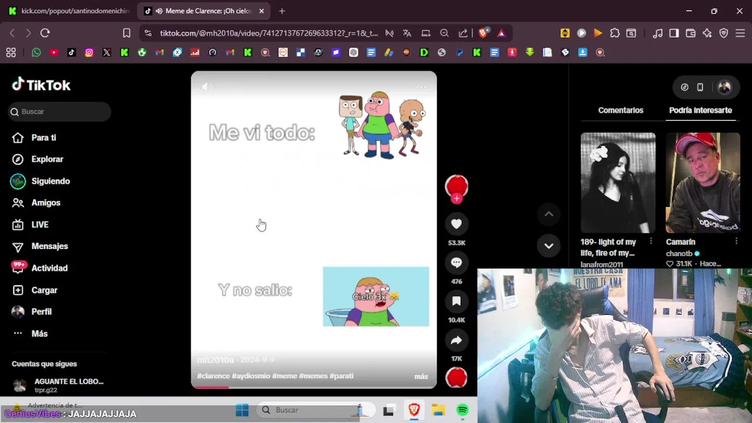Open Brave Wallet icon
The width and height of the screenshot is (752, 423).
click(690, 33)
